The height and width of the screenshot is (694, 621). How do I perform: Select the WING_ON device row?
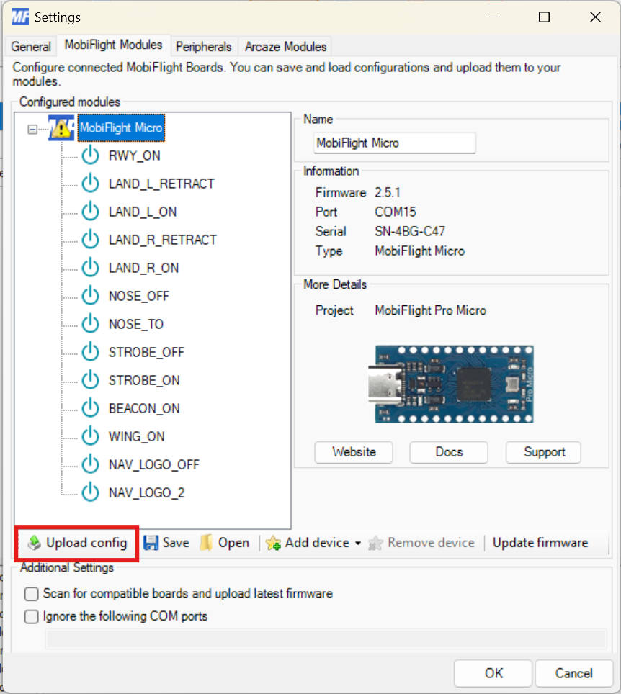coord(136,436)
